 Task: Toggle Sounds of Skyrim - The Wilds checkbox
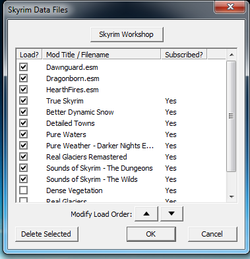(24, 179)
